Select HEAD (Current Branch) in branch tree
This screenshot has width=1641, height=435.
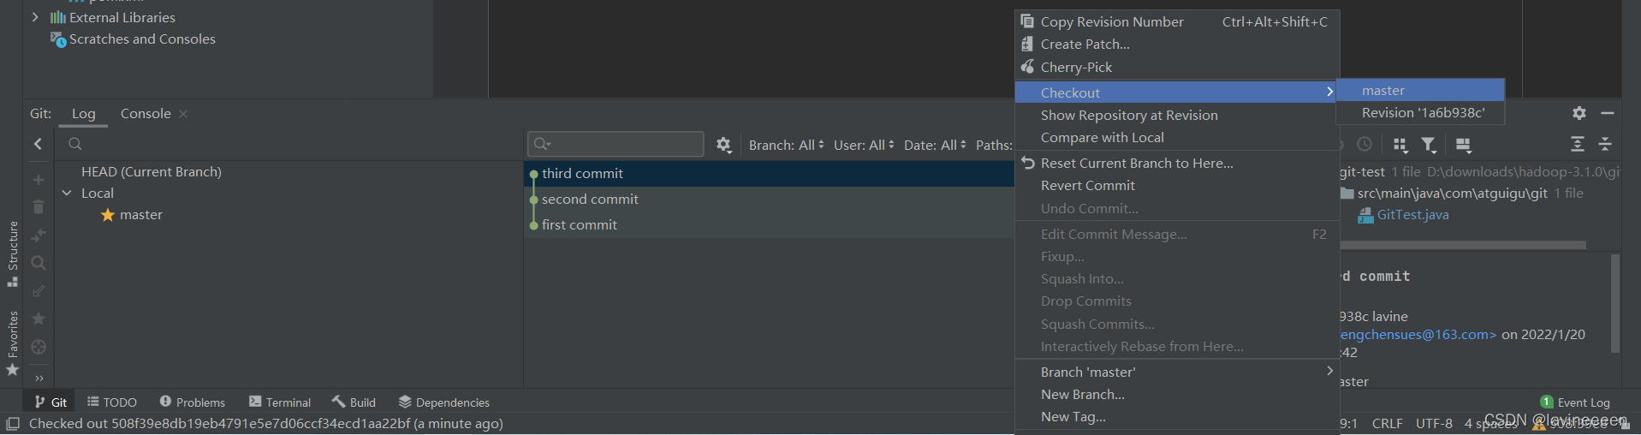[152, 171]
